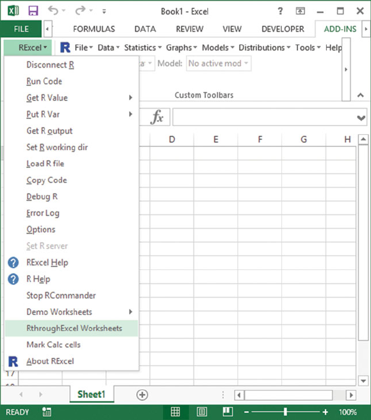Open the 'No active mod' Model dropdown

point(219,63)
